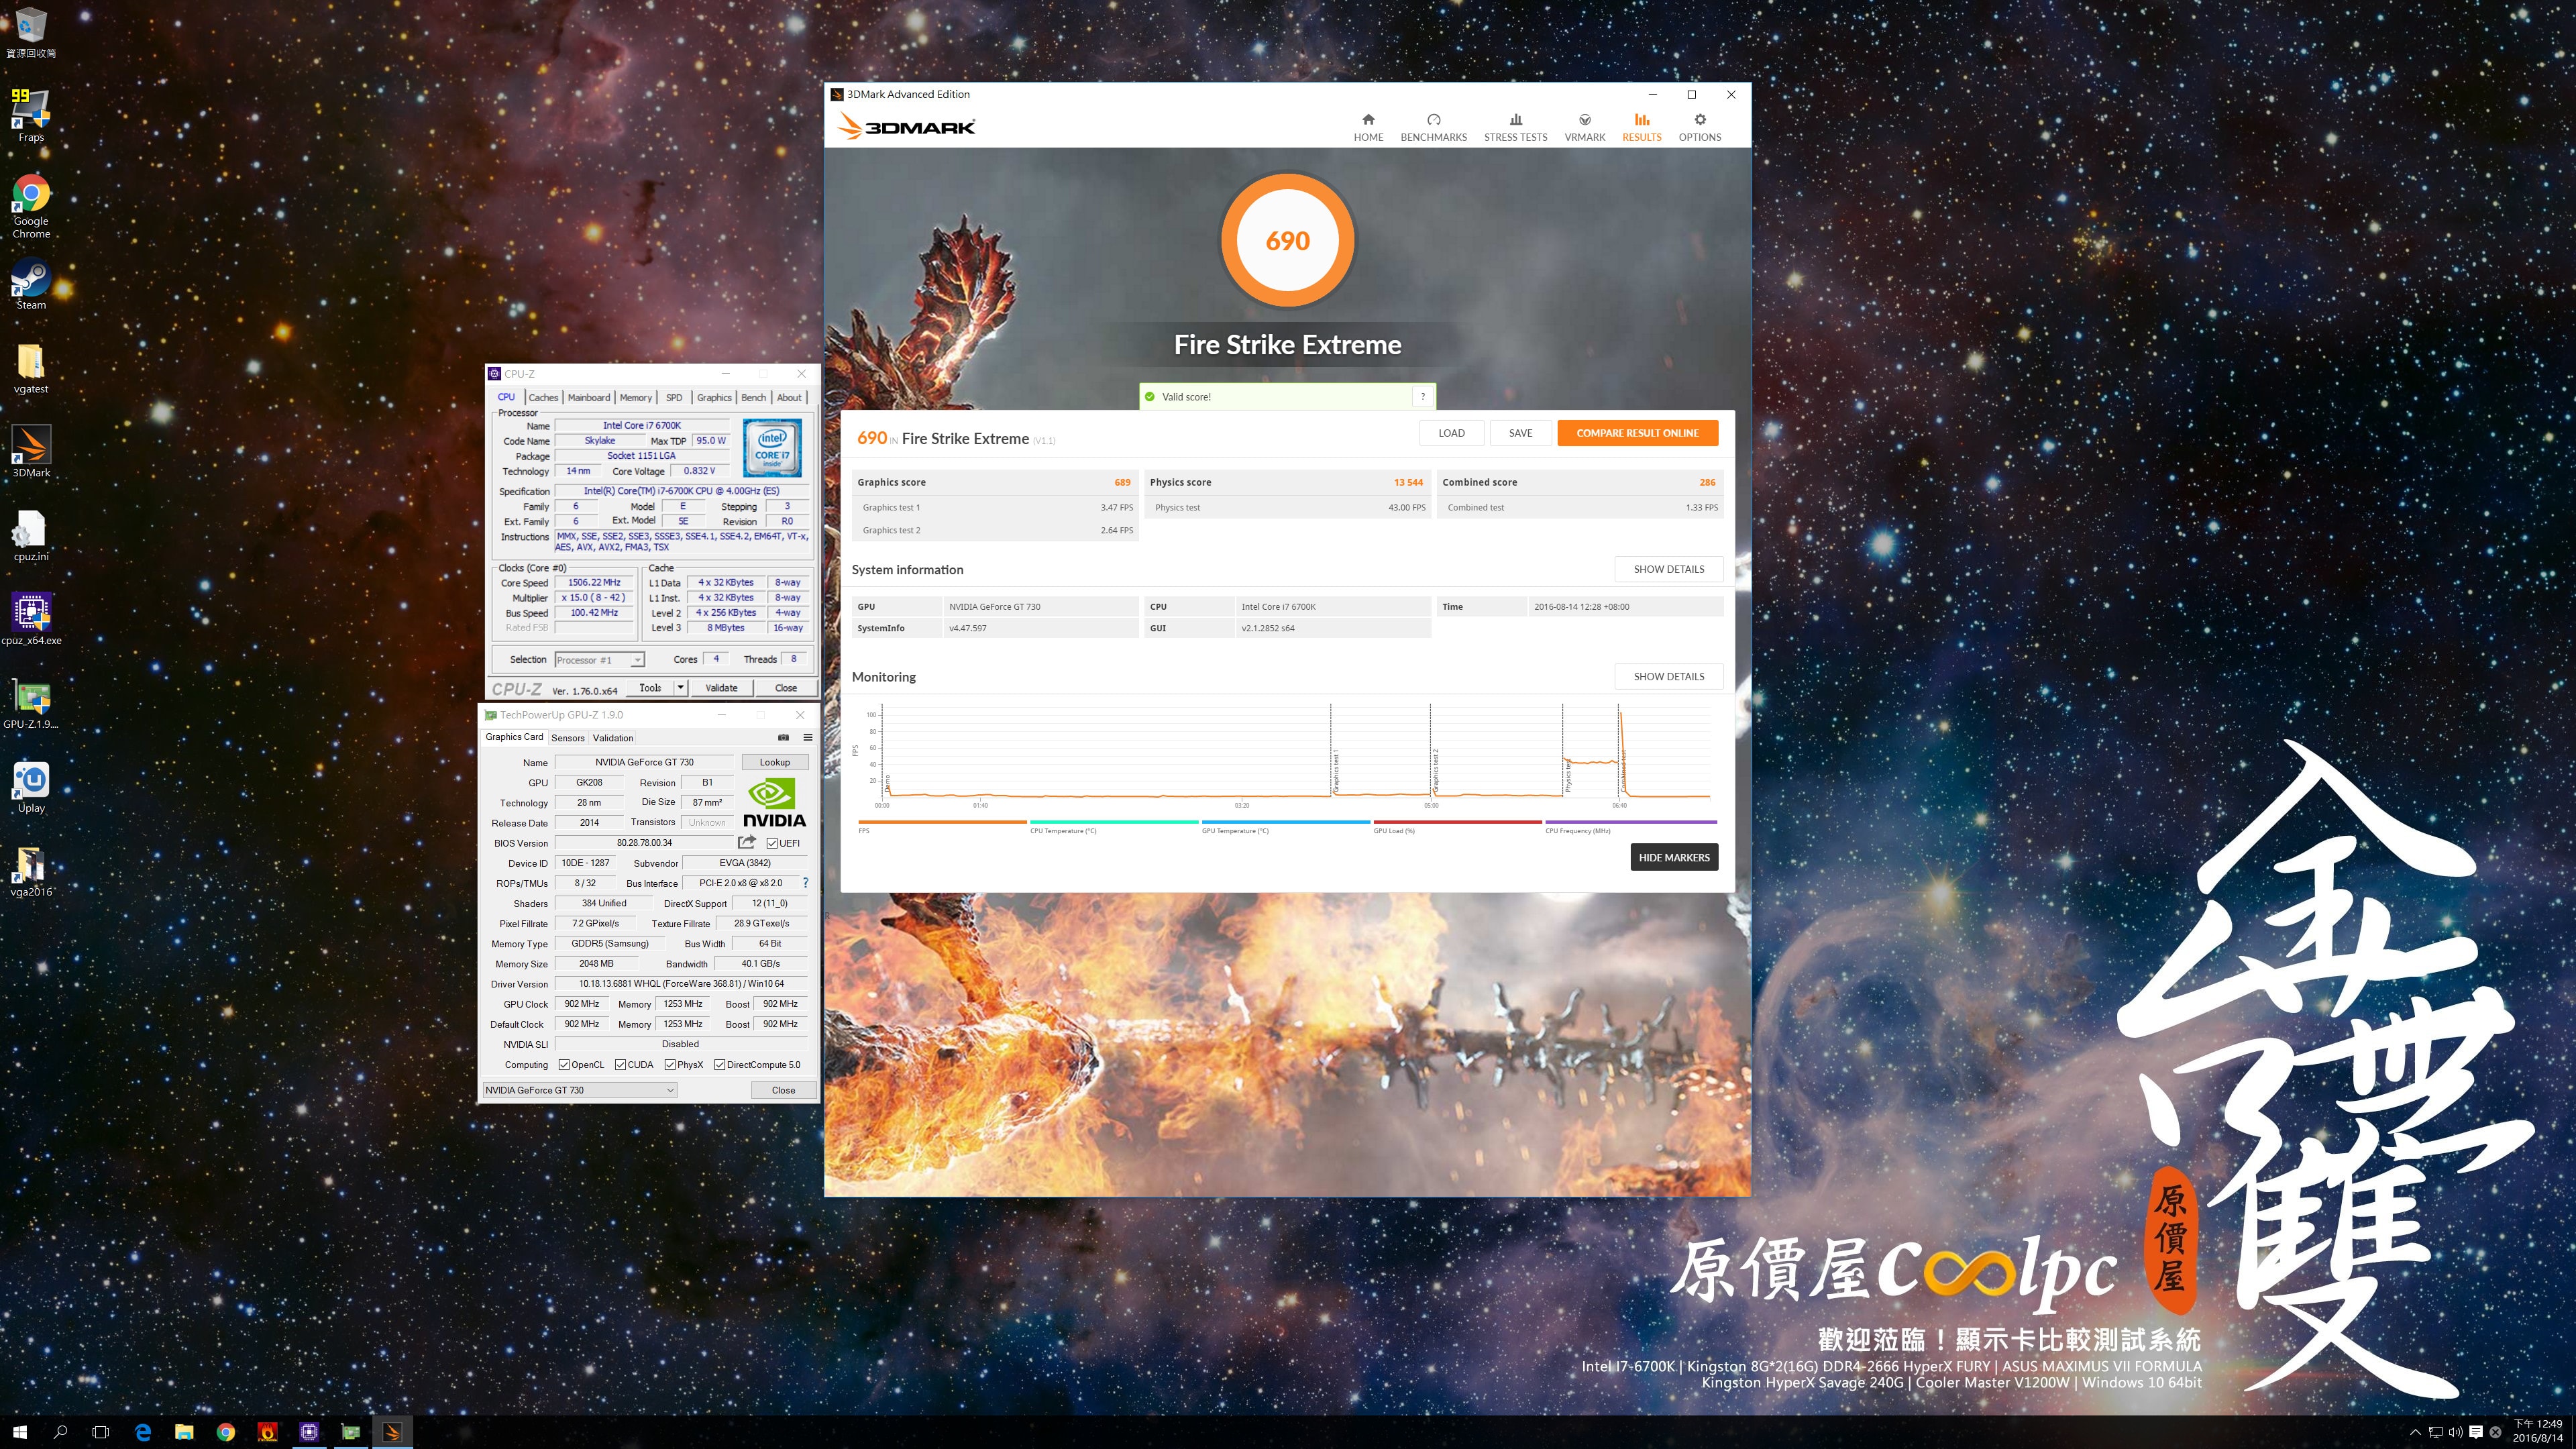Switch to the Memory tab in CPU-Z

pyautogui.click(x=635, y=397)
